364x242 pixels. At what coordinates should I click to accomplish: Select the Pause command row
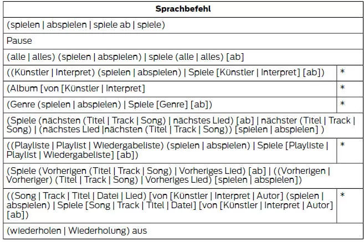coord(183,41)
